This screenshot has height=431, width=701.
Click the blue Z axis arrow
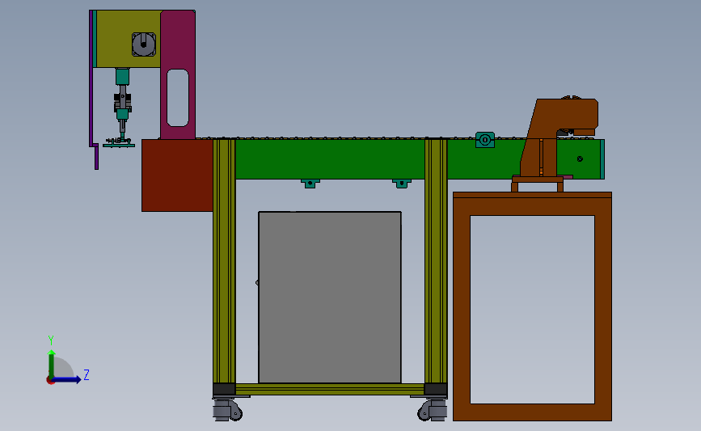(x=67, y=379)
